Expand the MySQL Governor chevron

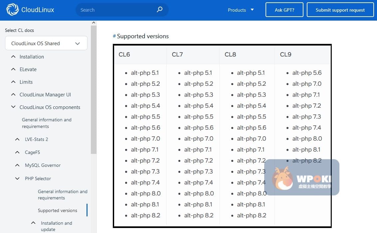point(18,165)
